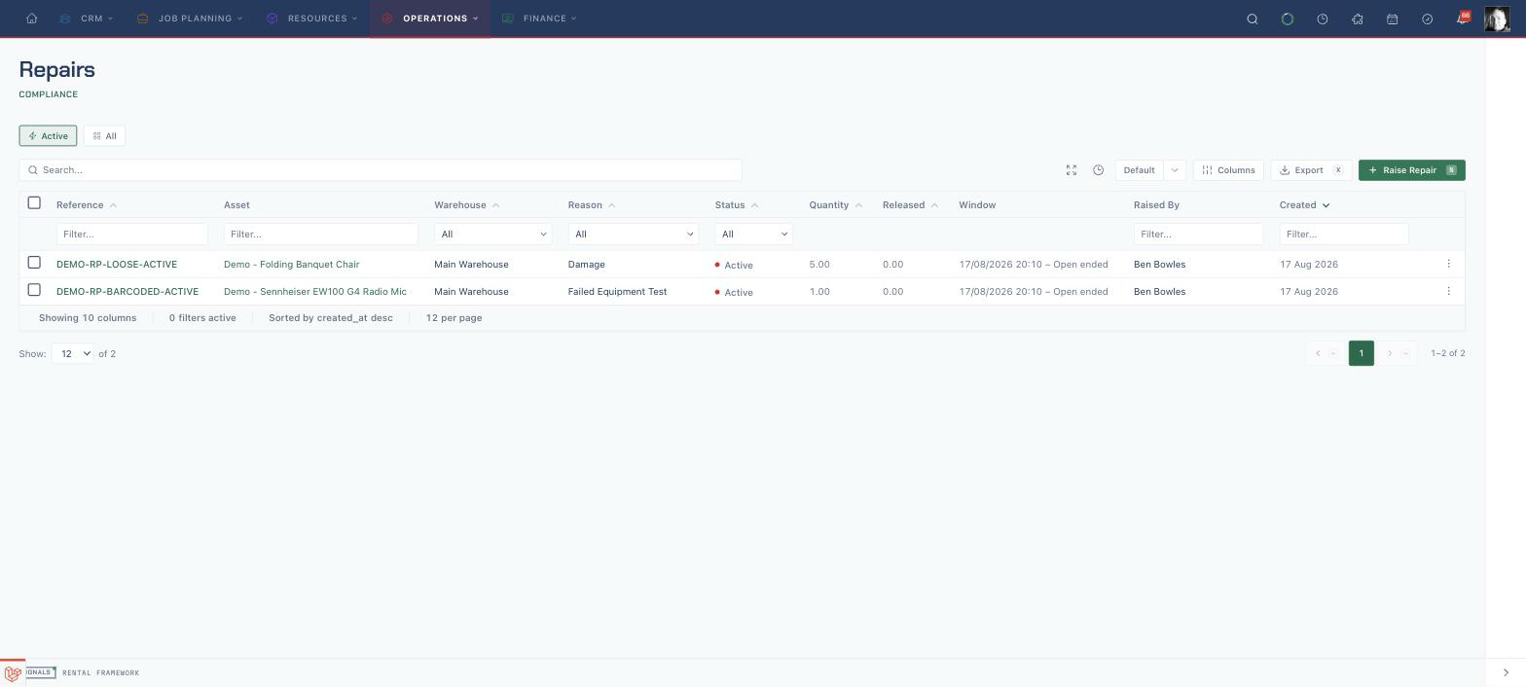Open the global search magnifier icon
Screen dimensions: 1526x687
click(x=1253, y=18)
